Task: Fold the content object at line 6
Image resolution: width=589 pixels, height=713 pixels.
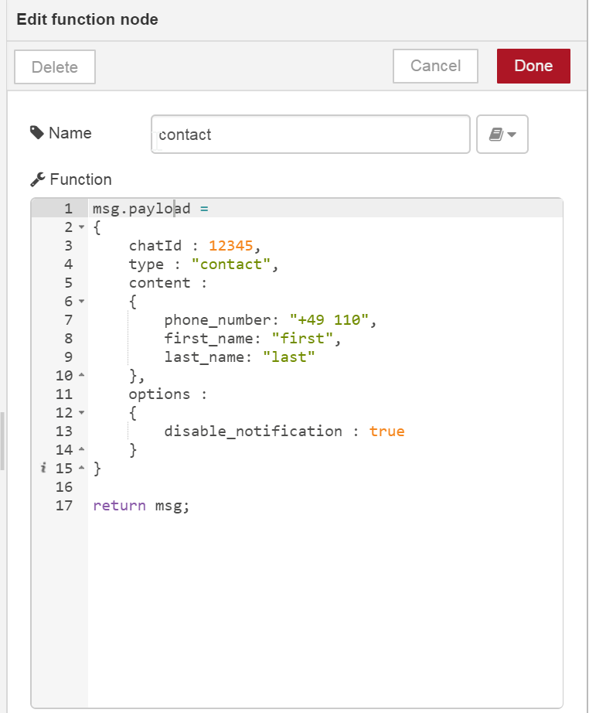Action: [x=81, y=302]
